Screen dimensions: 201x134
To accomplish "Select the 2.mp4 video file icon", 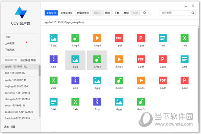I will point(119,59).
